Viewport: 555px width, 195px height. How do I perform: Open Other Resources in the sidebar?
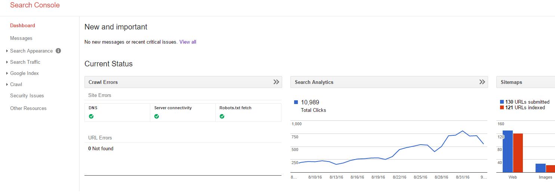[28, 108]
